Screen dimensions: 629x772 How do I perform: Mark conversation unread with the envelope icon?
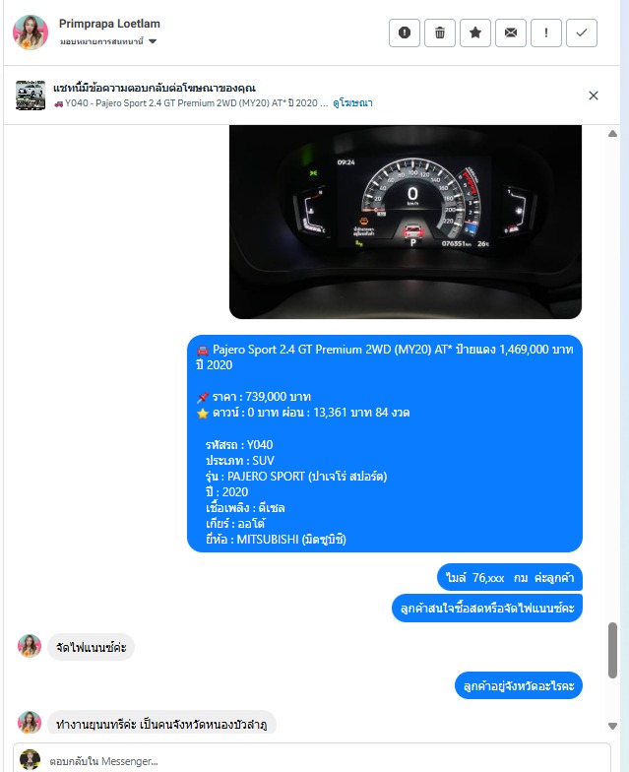[x=510, y=33]
